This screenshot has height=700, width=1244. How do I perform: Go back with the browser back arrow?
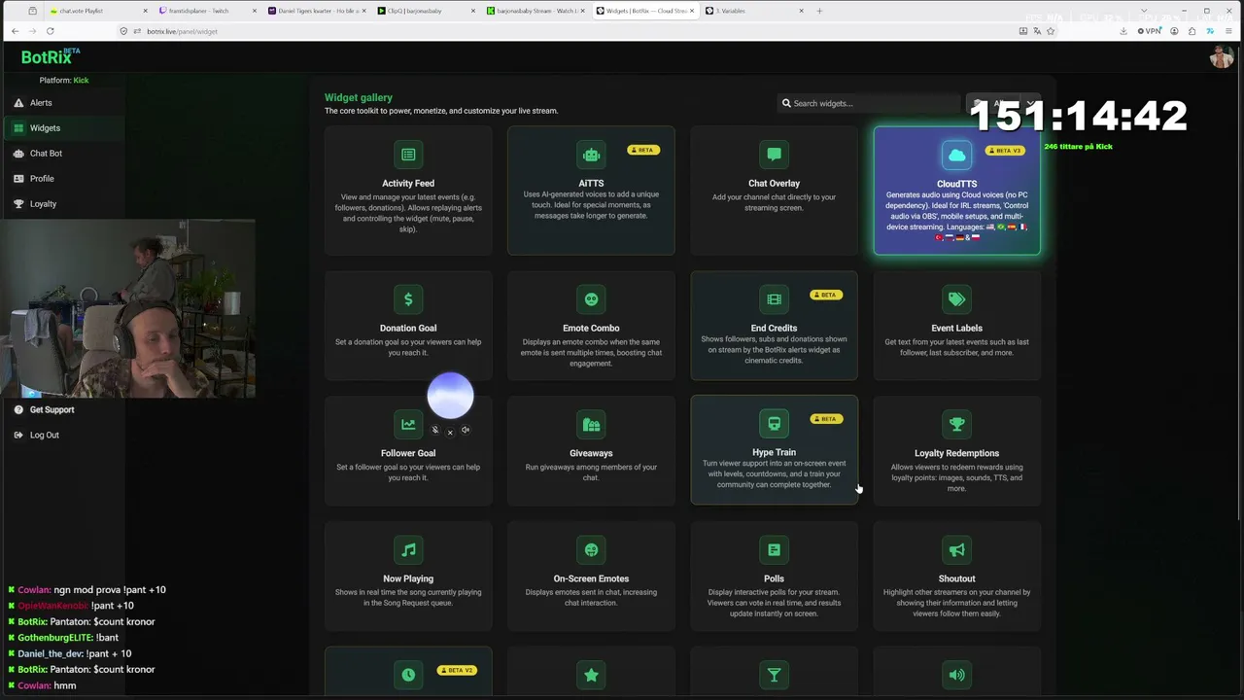tap(15, 31)
